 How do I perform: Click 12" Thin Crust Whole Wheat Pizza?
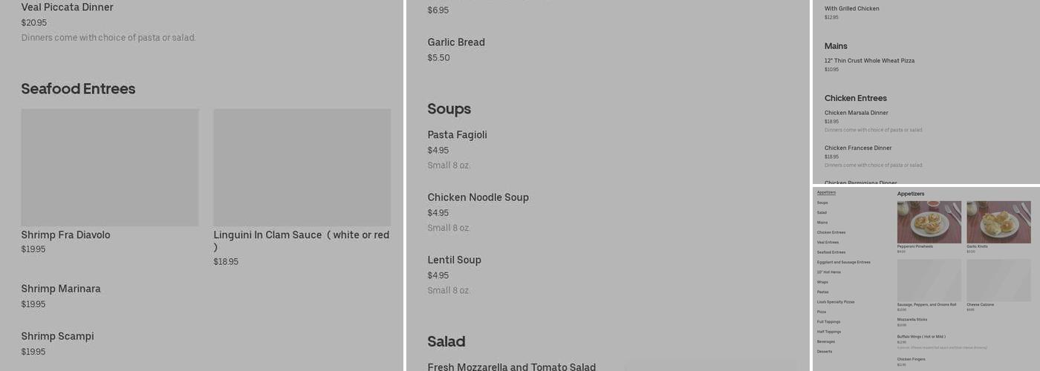pos(869,61)
